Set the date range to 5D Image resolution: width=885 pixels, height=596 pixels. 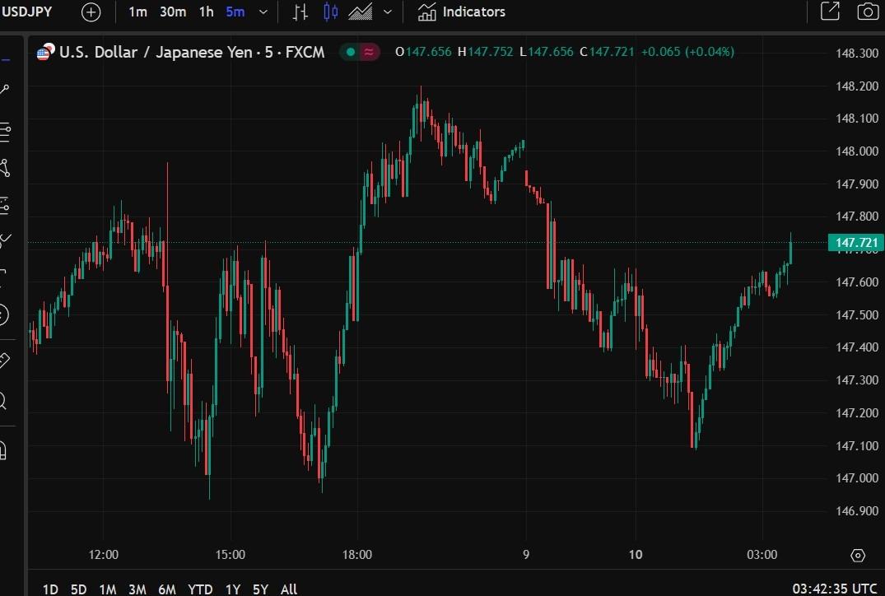point(78,589)
